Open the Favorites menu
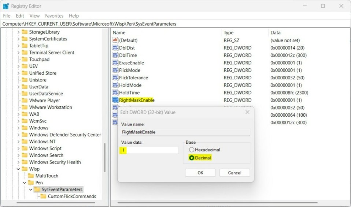The height and width of the screenshot is (207, 351). (54, 16)
